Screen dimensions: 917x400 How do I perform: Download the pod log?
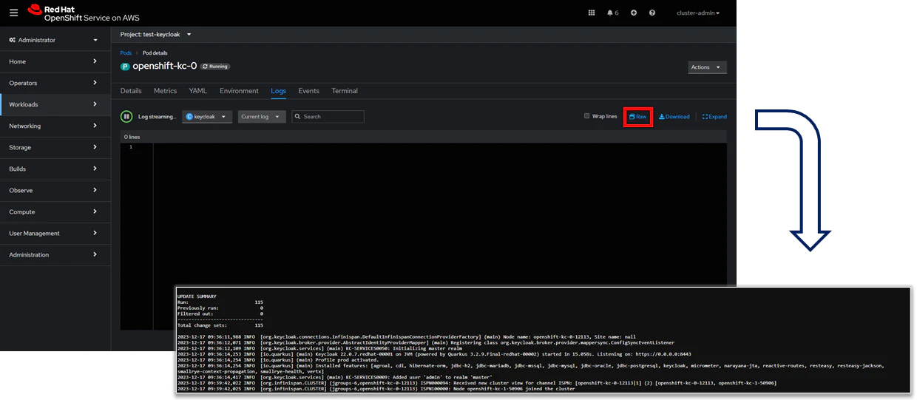pyautogui.click(x=674, y=117)
